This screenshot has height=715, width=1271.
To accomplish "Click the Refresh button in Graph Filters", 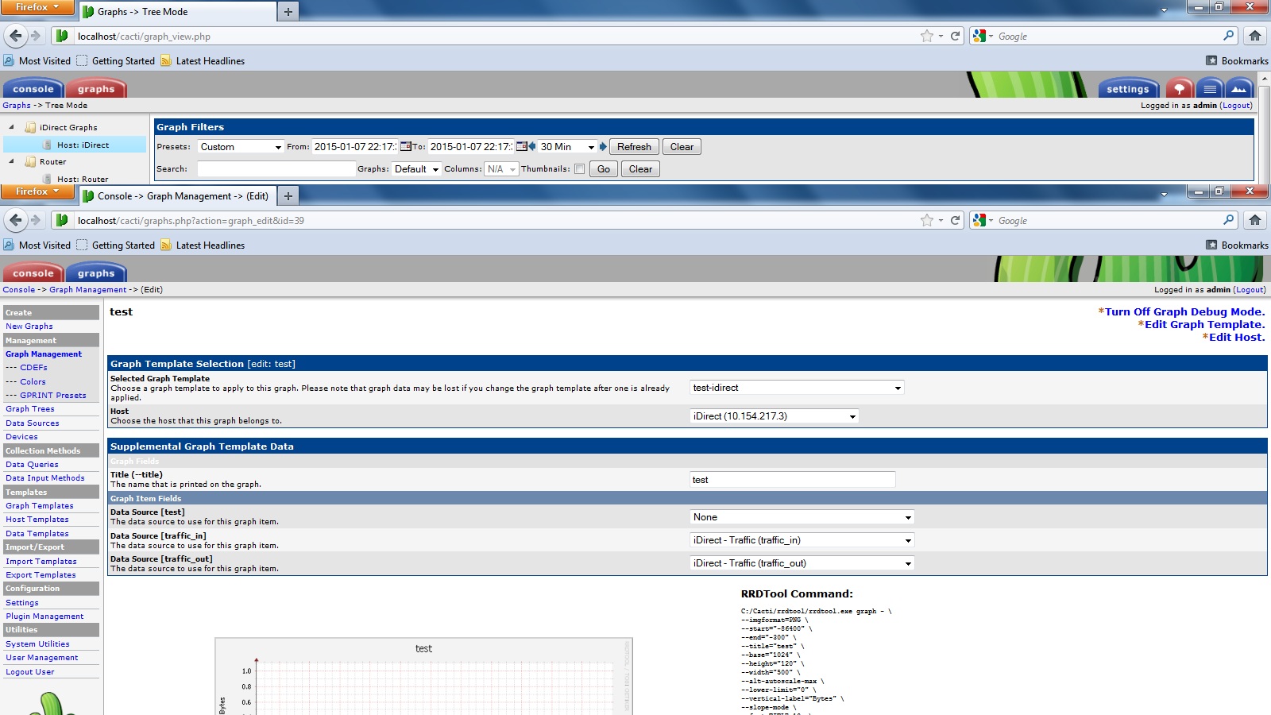I will (x=634, y=146).
